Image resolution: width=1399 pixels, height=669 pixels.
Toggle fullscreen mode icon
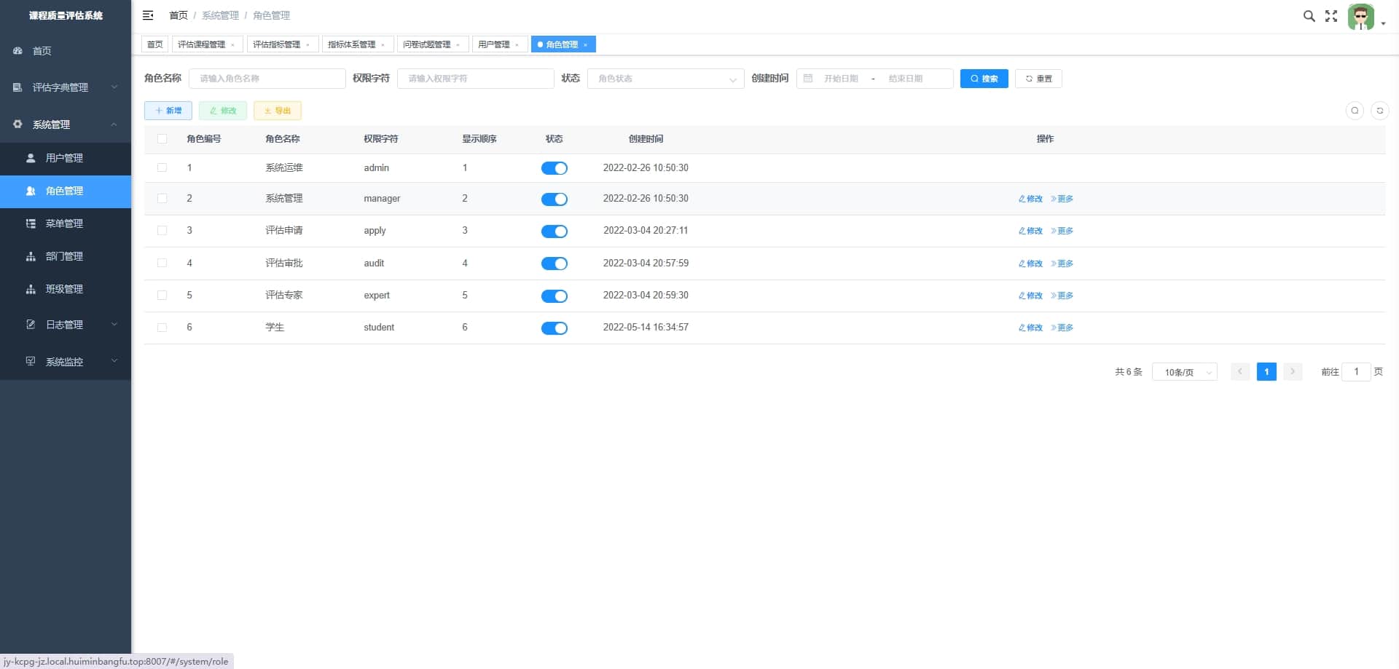click(x=1331, y=16)
